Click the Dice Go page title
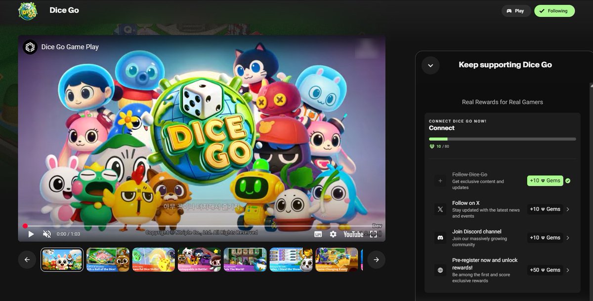Viewport: 593px width, 301px height. click(x=64, y=10)
